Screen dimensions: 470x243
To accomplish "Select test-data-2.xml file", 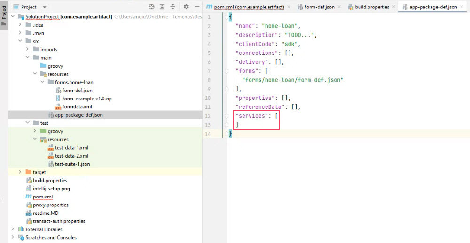I will (x=71, y=156).
